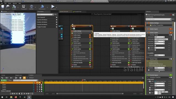Screen dimensions: 176x99
Task: Add an Emitter Attributes parameter
Action: 57,22
